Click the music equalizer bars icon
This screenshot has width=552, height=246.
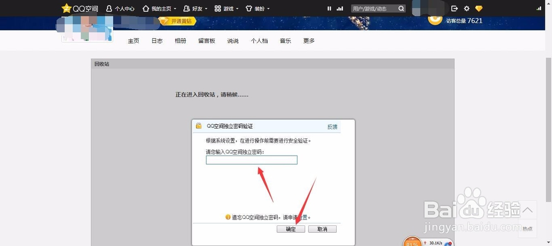(339, 8)
